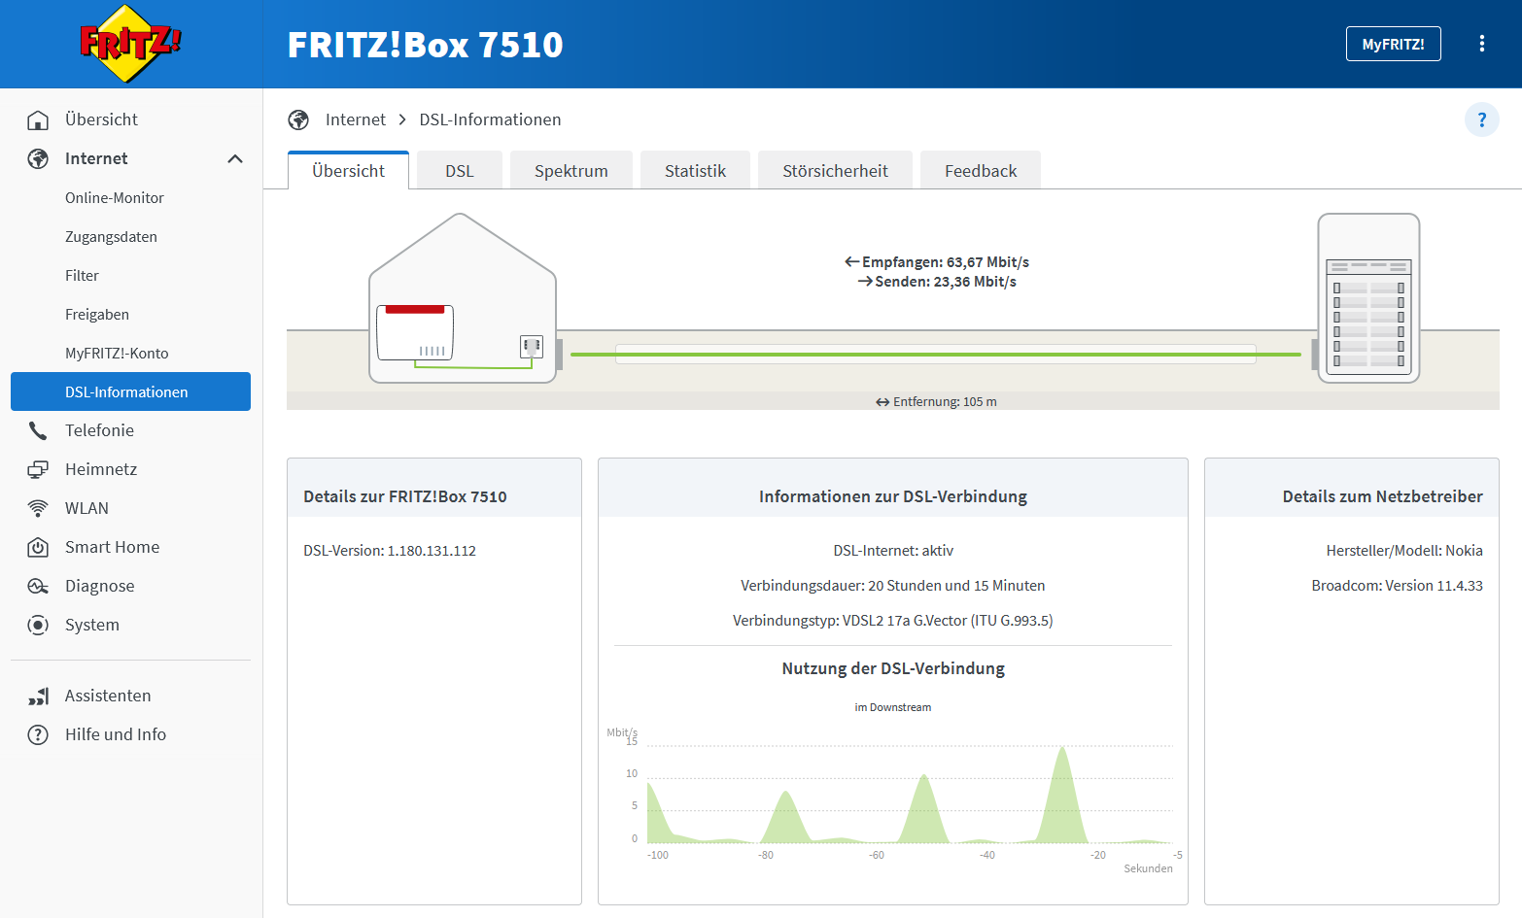This screenshot has width=1522, height=918.
Task: Click the Verbindungstyp VDSL2 17a text
Action: [893, 621]
